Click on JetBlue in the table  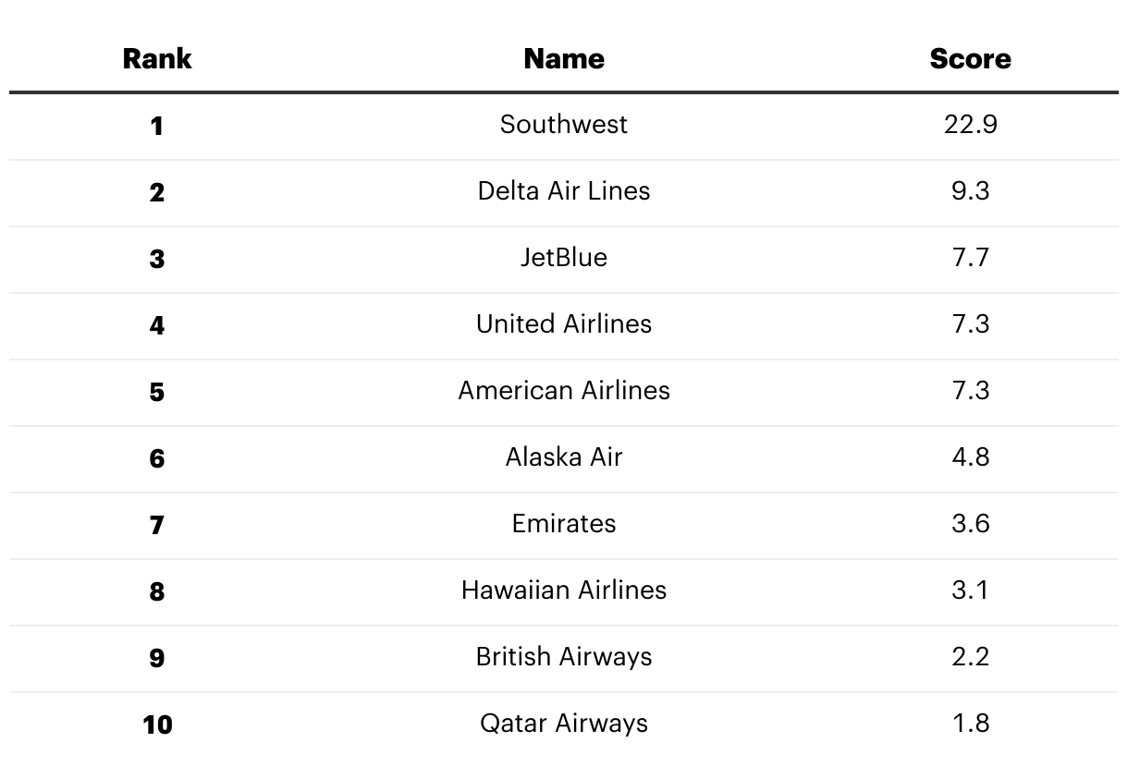tap(564, 258)
